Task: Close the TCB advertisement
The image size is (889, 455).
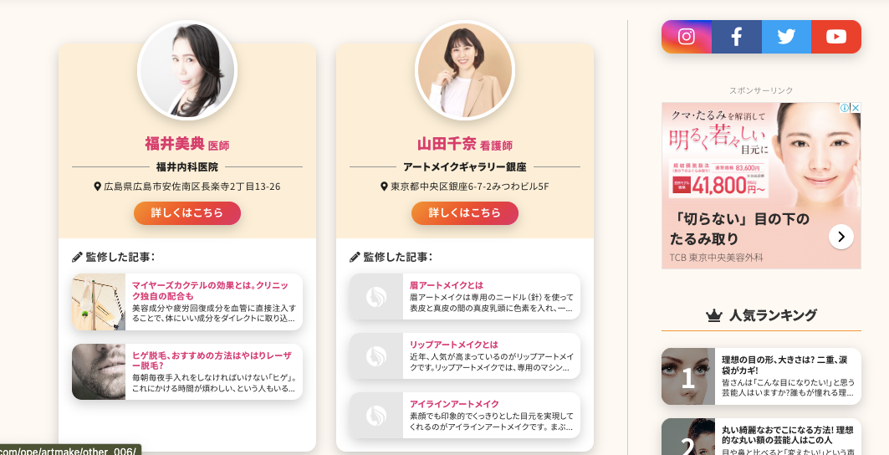Action: pos(856,108)
